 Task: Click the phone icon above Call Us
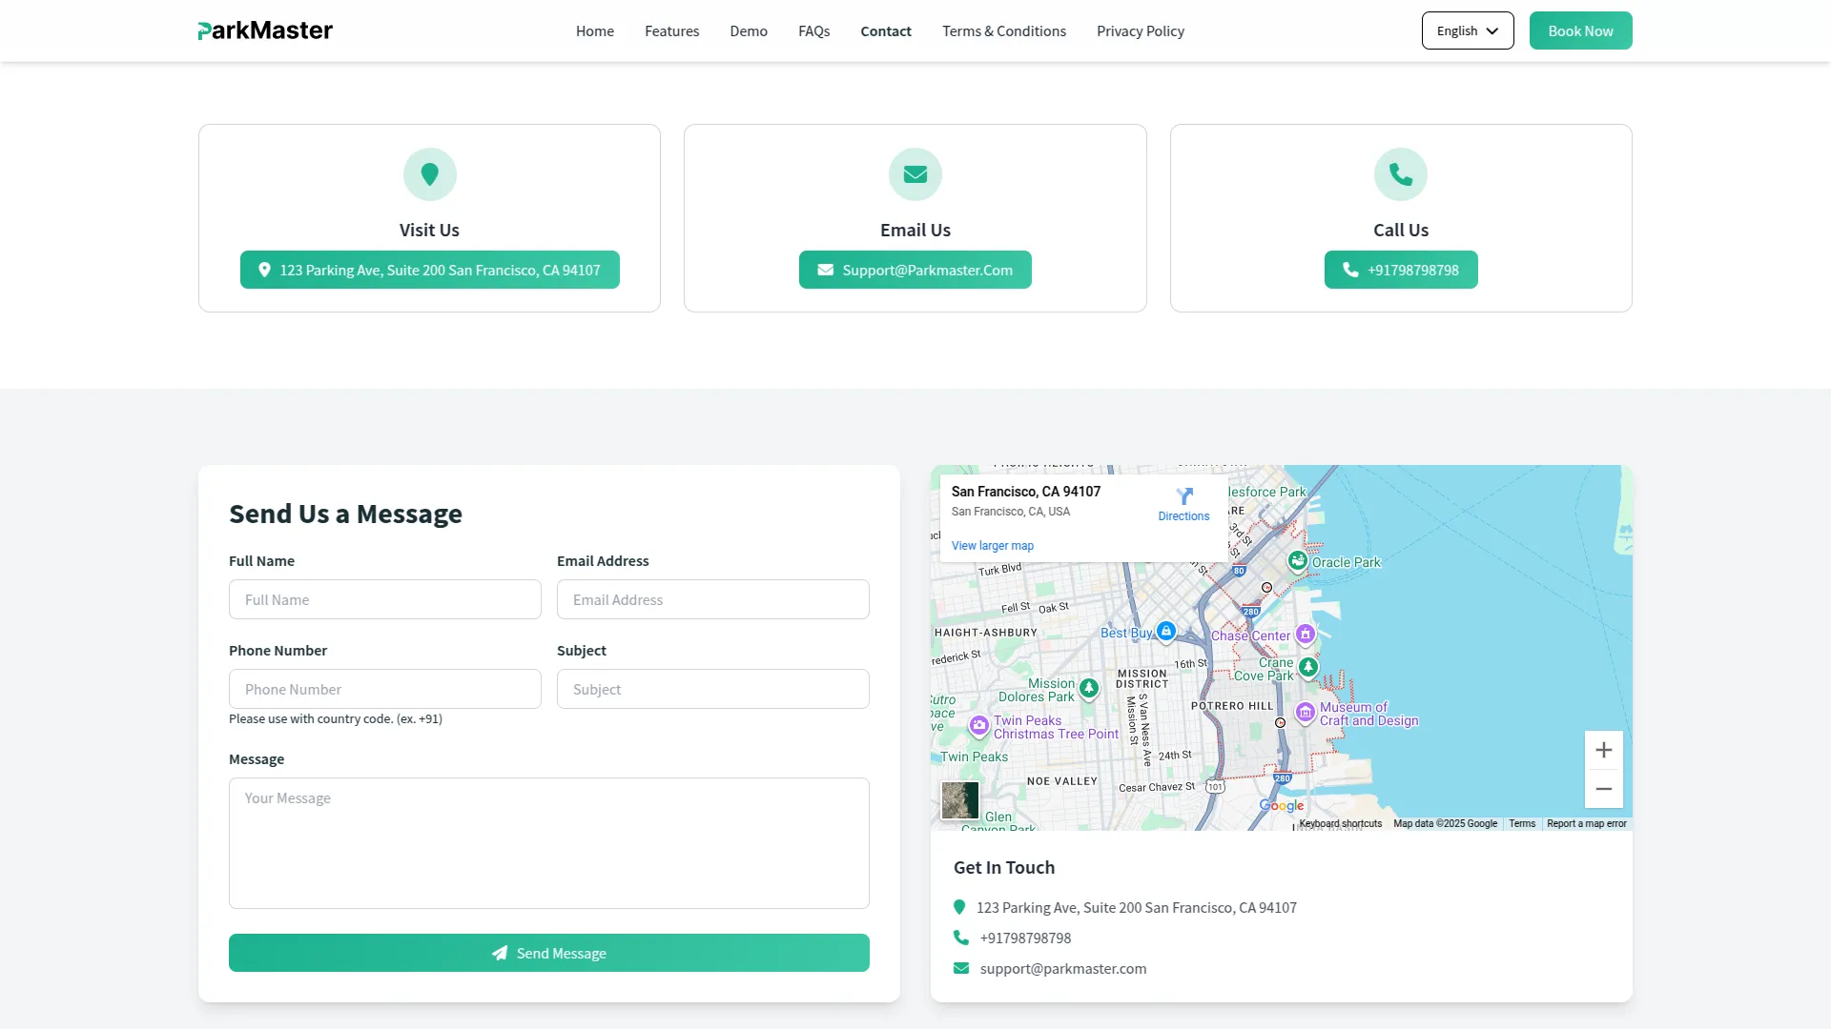click(1400, 173)
